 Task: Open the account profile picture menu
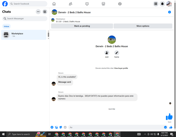tap(169, 4)
